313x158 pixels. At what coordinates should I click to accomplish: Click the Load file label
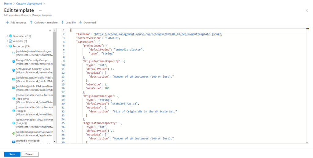[x=71, y=23]
